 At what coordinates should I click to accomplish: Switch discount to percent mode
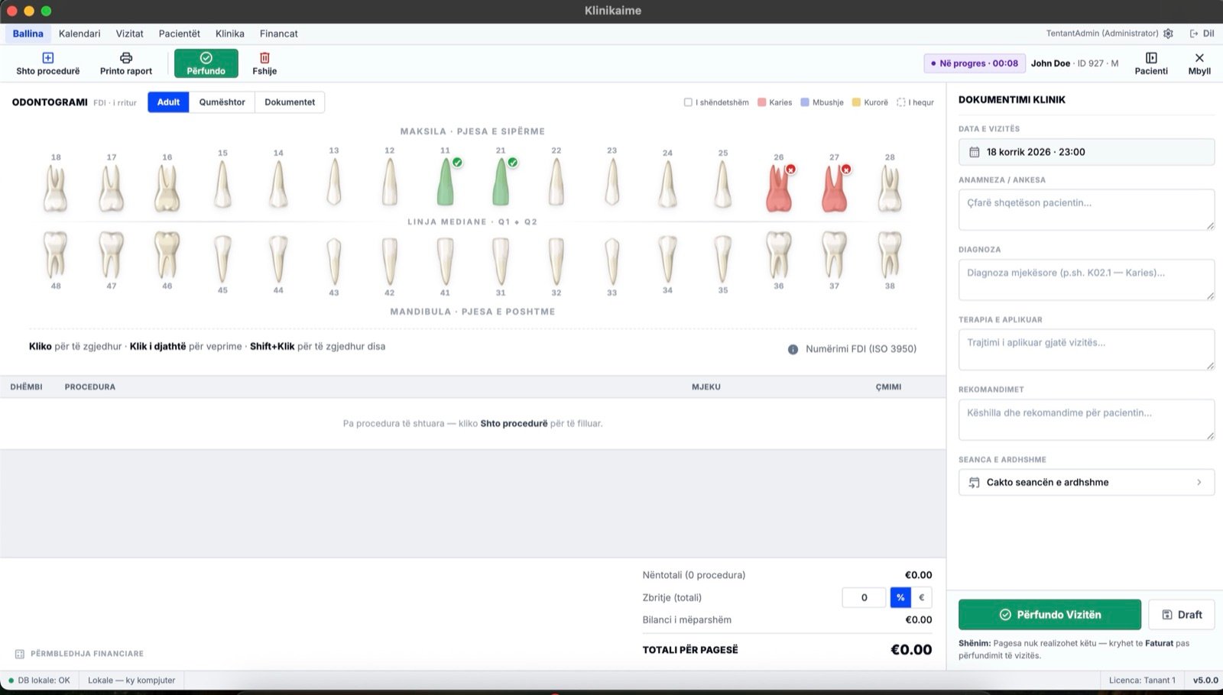tap(900, 597)
